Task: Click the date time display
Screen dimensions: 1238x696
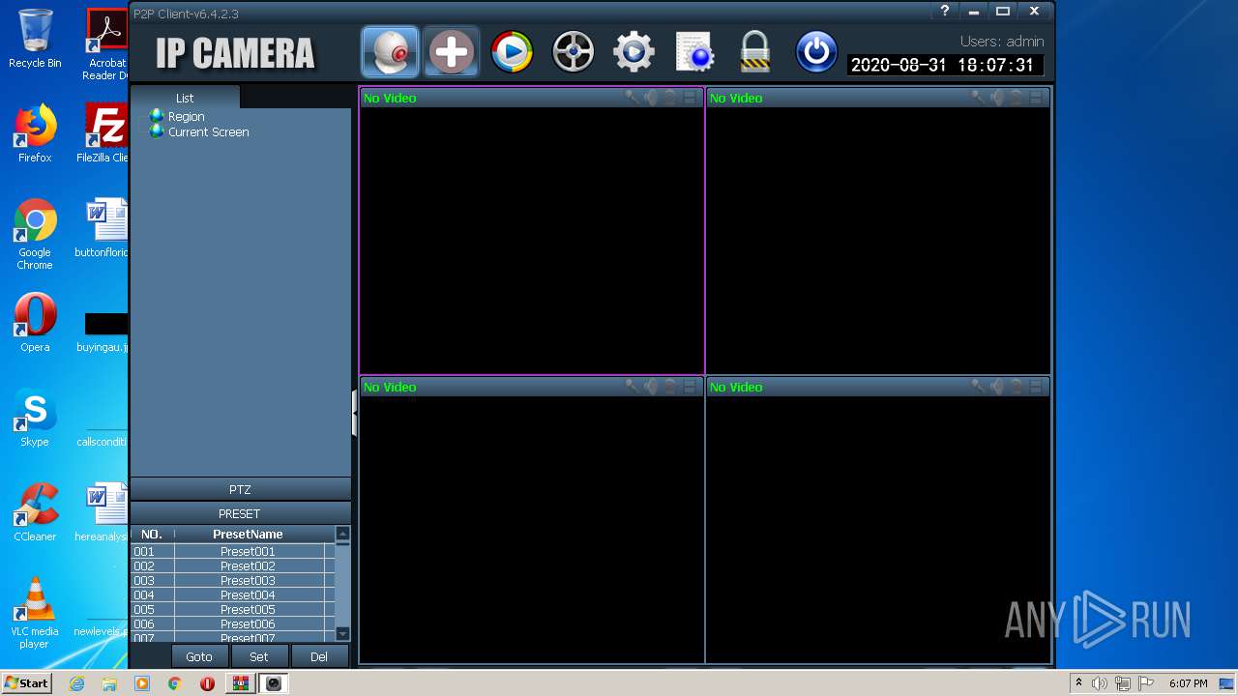Action: [x=944, y=66]
